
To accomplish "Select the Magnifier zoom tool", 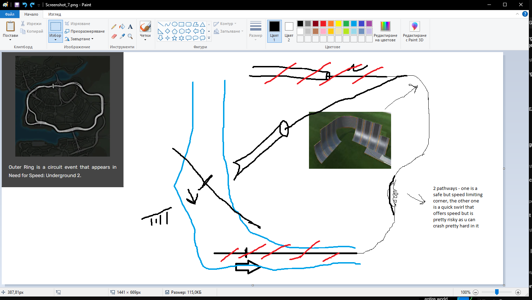I will point(130,36).
